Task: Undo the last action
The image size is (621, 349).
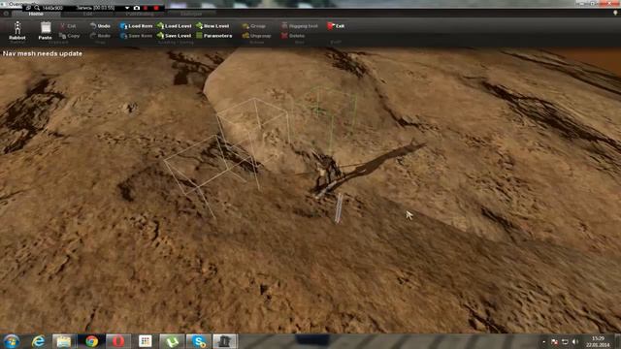Action: tap(100, 26)
